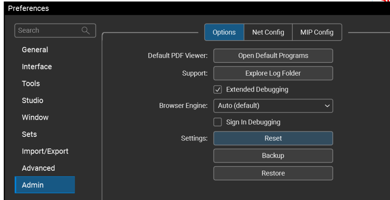Click the search magnifier icon

click(x=85, y=30)
